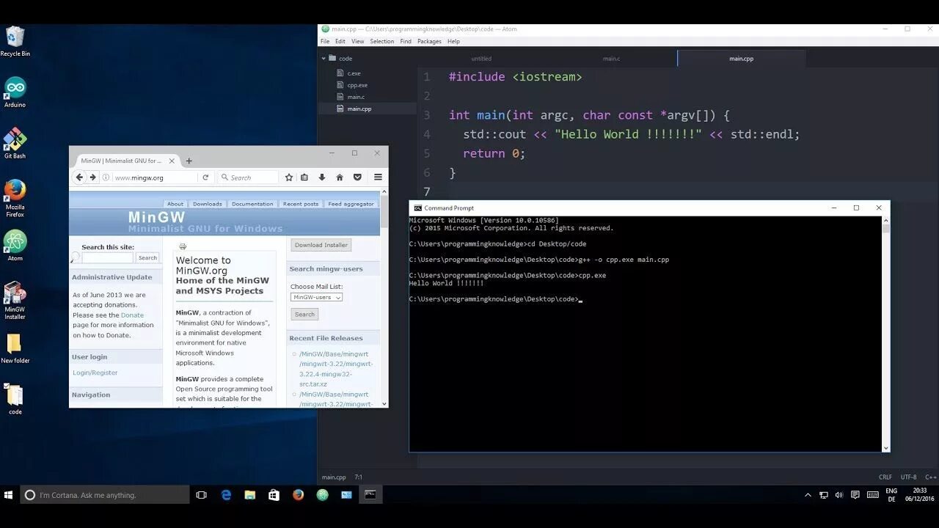The height and width of the screenshot is (528, 939).
Task: Click the site info icon in the address bar
Action: [106, 177]
